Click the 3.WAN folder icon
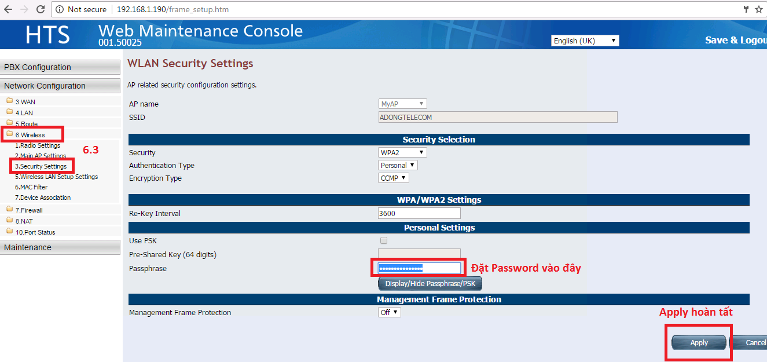Viewport: 767px width, 362px height. coord(9,101)
